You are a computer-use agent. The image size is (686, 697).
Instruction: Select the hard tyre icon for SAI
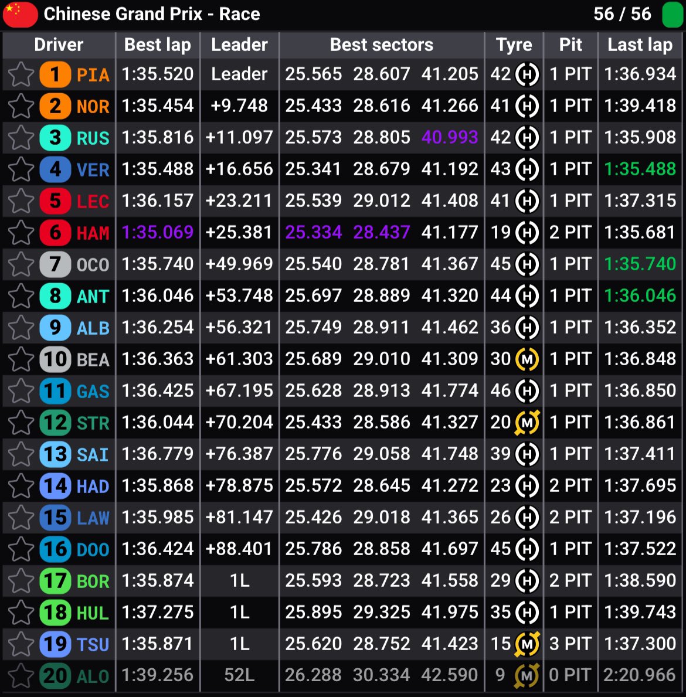coord(527,454)
